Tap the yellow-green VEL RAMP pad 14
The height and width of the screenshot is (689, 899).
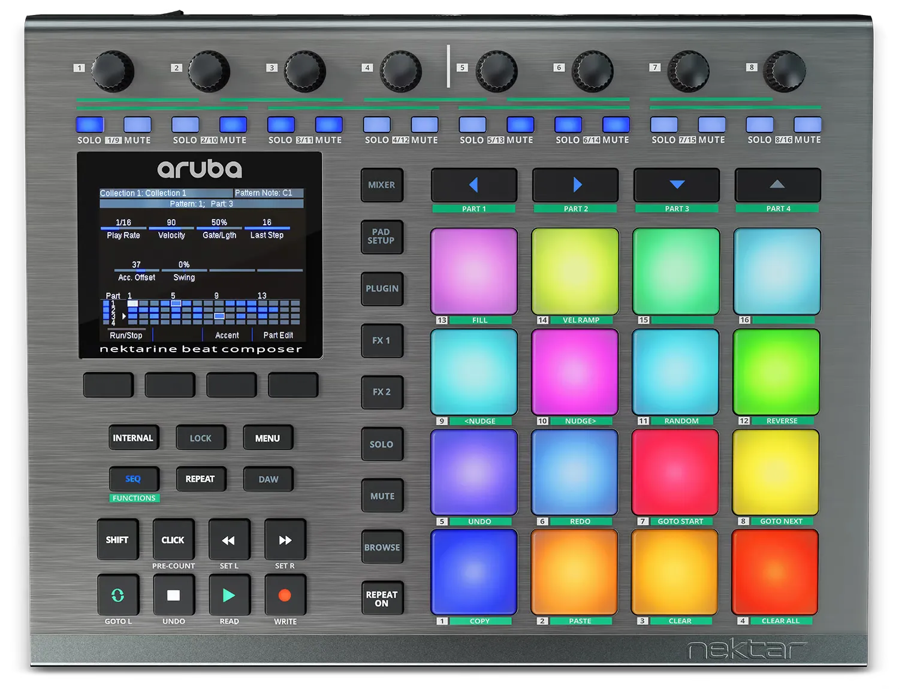(575, 271)
